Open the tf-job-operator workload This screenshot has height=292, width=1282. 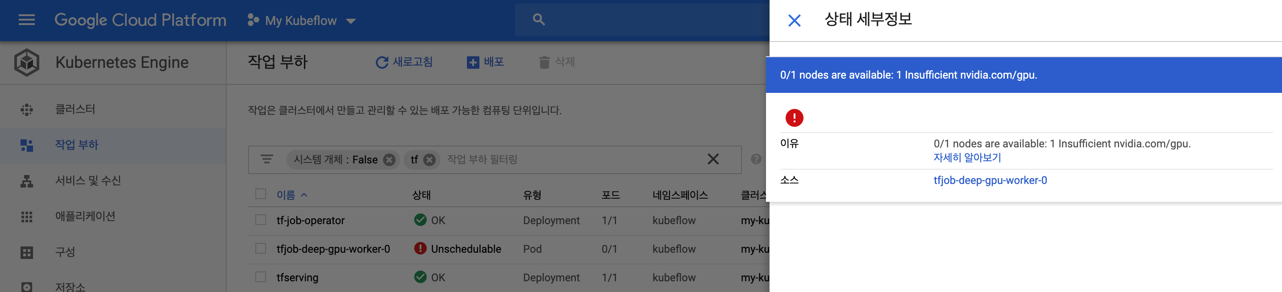coord(311,221)
